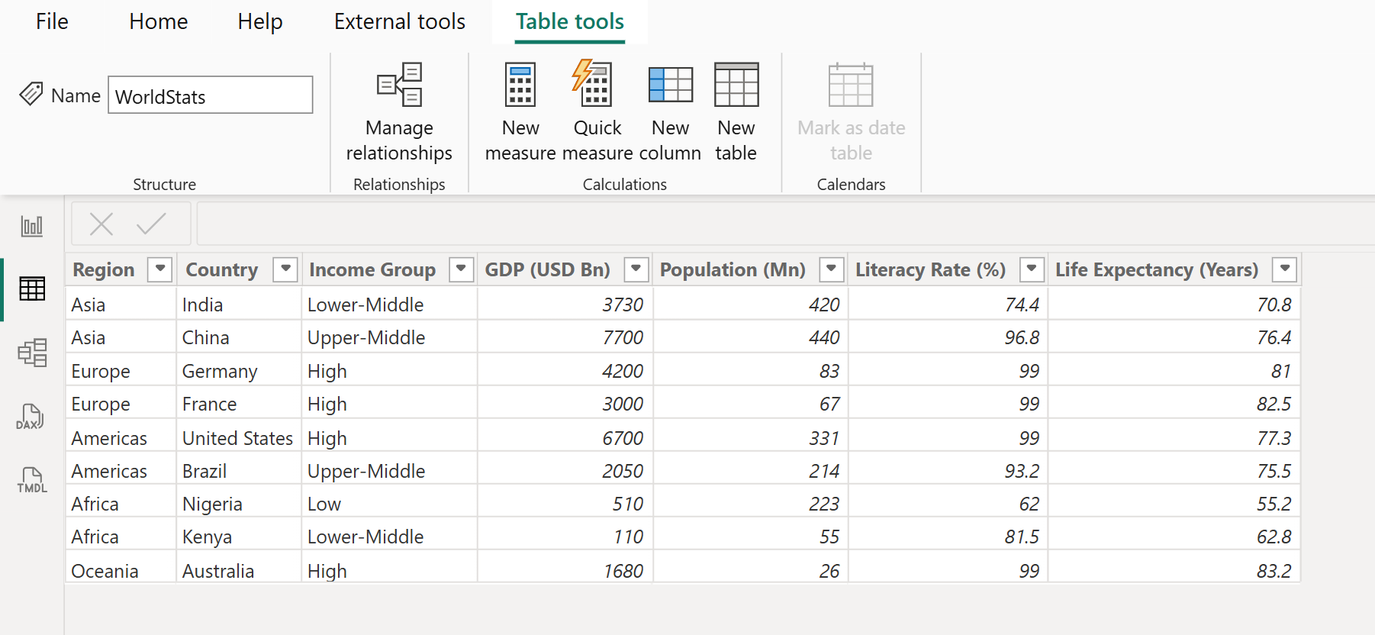Image resolution: width=1375 pixels, height=635 pixels.
Task: Show Life Expectancy column filter menu
Action: 1285,269
